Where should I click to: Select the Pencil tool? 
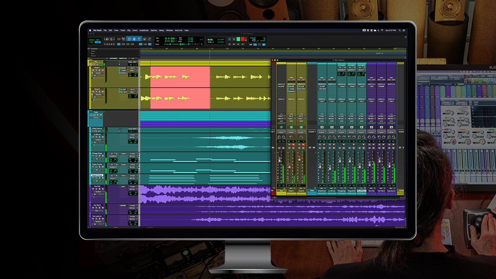(149, 39)
